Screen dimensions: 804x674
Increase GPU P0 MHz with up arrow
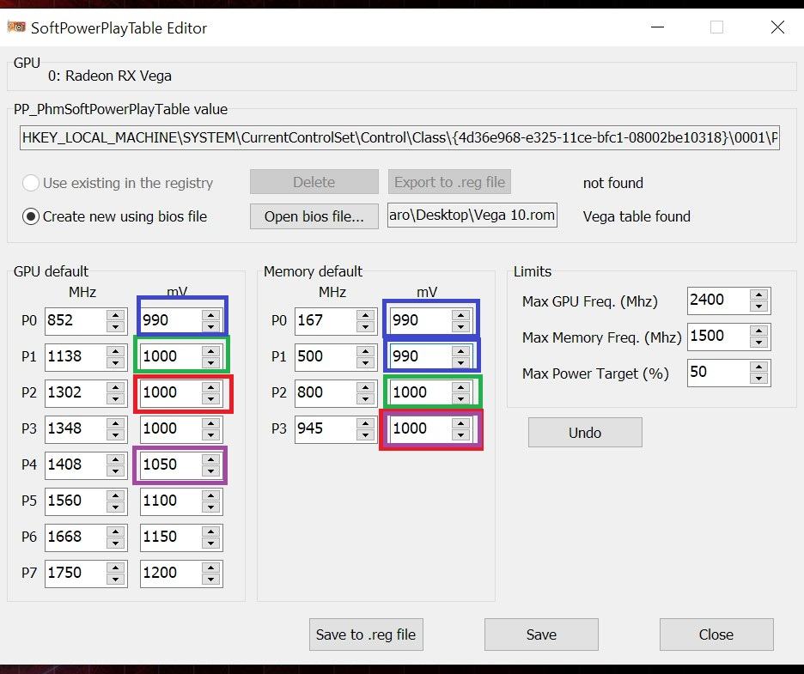(116, 315)
